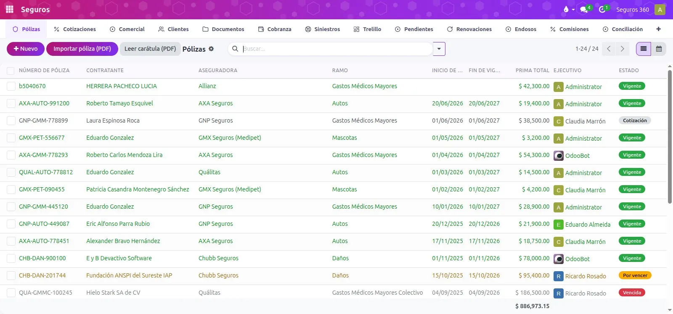Click Administrator avatar in QUAL-AUTO-778812 row

point(559,173)
